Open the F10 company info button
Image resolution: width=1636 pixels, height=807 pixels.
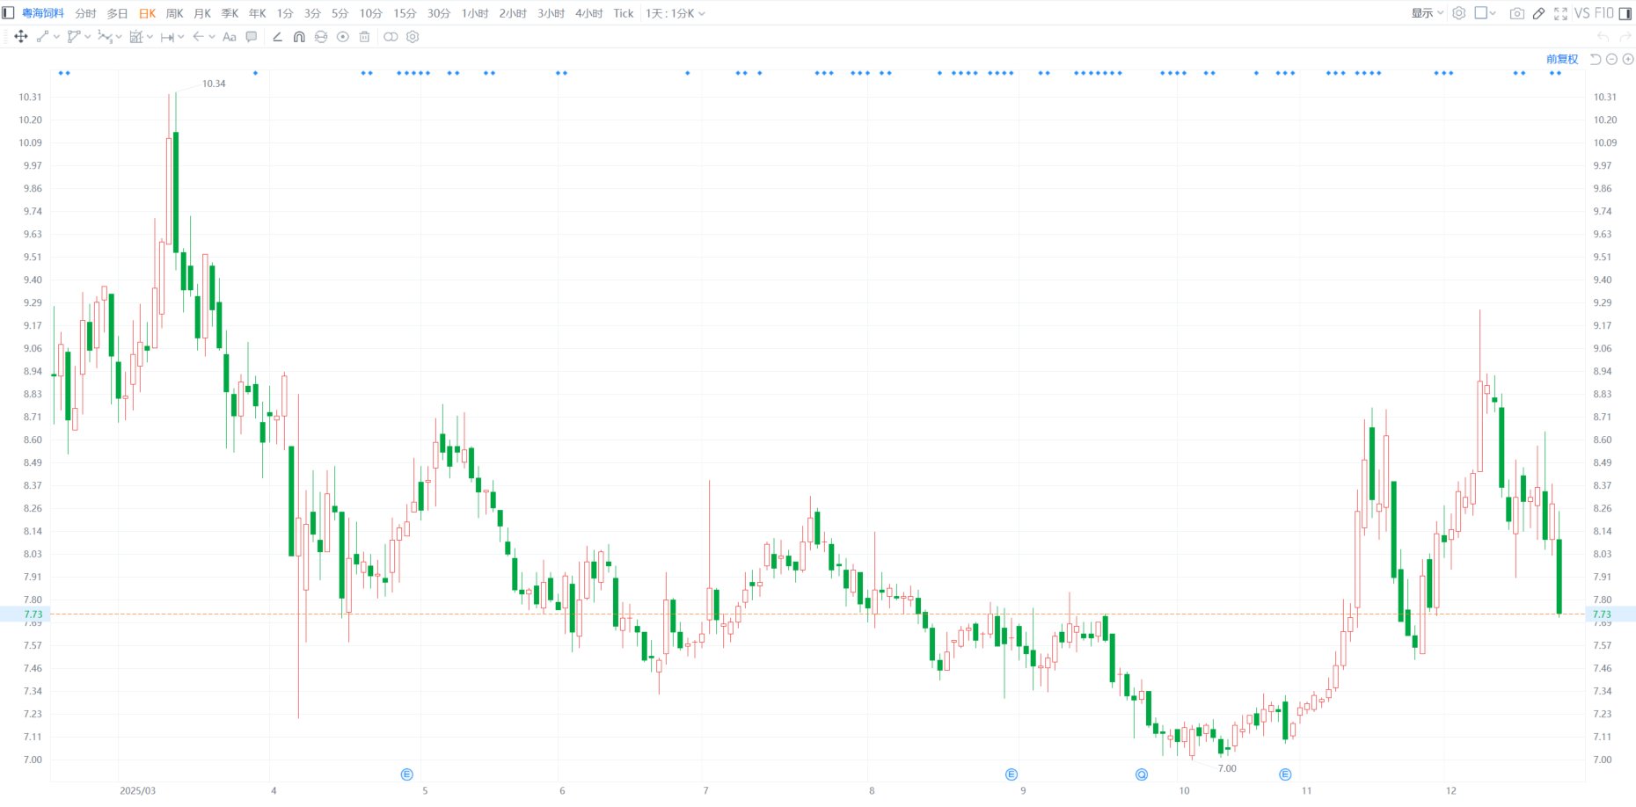pos(1603,13)
